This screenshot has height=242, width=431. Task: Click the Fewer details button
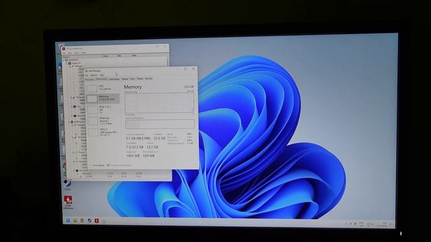(97, 165)
